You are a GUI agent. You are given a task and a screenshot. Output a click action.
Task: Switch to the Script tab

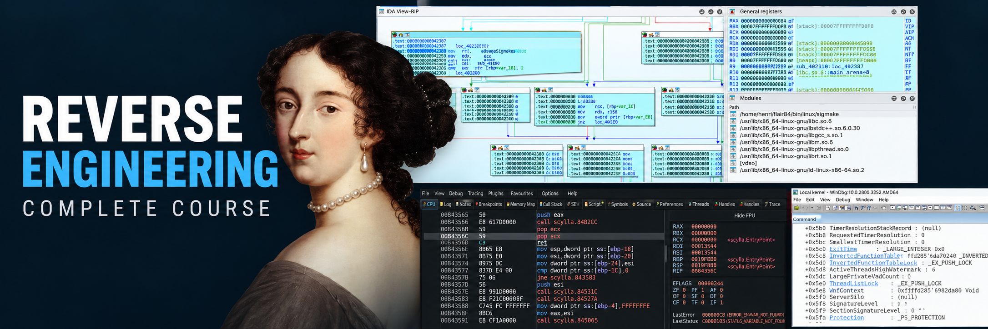(594, 204)
